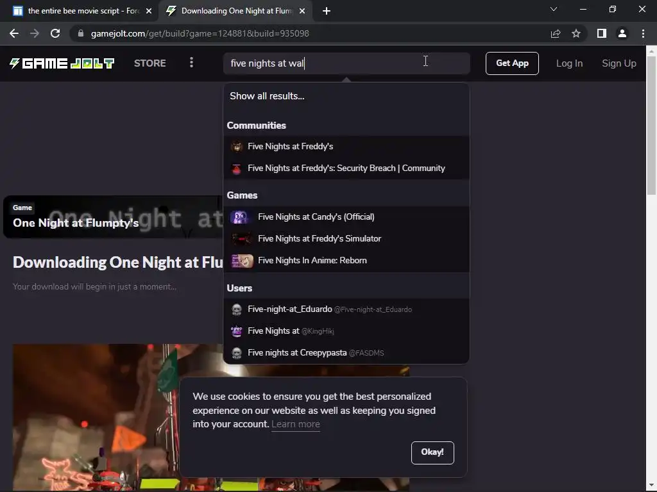Close the Downloading One Night at Flumpty's tab
Viewport: 657px width, 492px height.
pyautogui.click(x=302, y=11)
